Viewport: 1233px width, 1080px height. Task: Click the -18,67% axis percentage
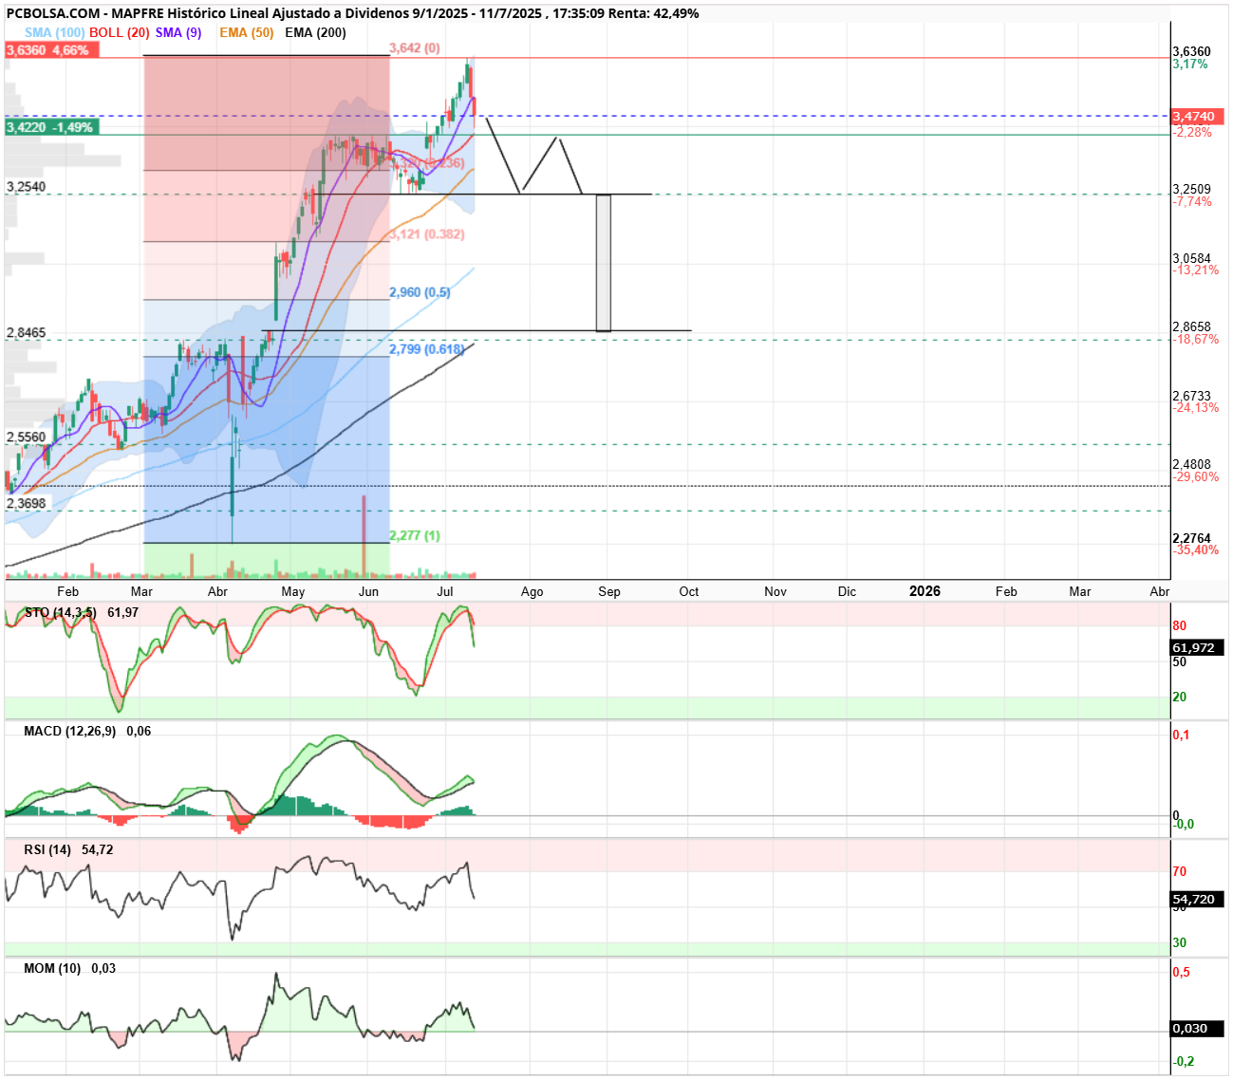pyautogui.click(x=1196, y=340)
